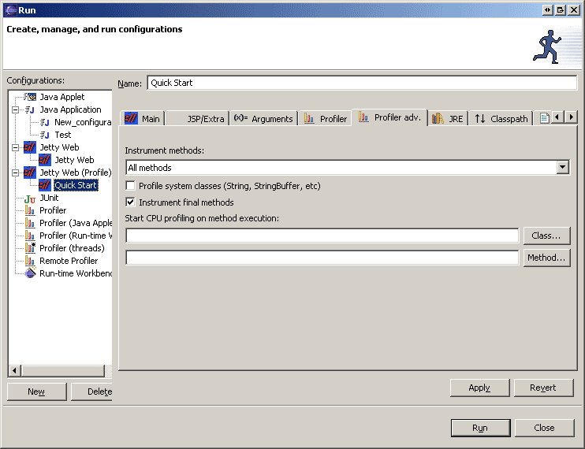
Task: Enable Profile system classes checkbox
Action: click(130, 186)
